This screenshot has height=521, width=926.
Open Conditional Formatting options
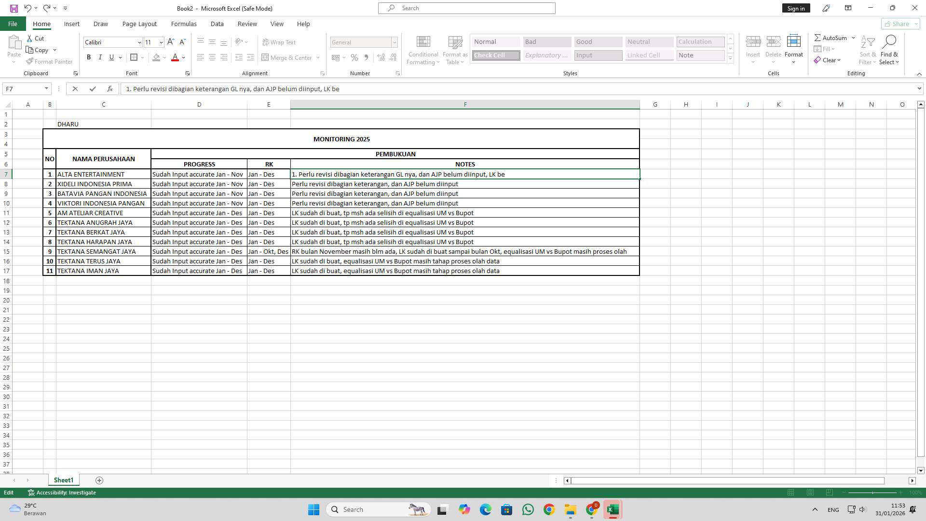click(x=423, y=50)
